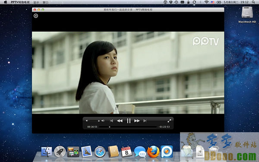
Task: Click the battery status icon
Action: pyautogui.click(x=219, y=2)
